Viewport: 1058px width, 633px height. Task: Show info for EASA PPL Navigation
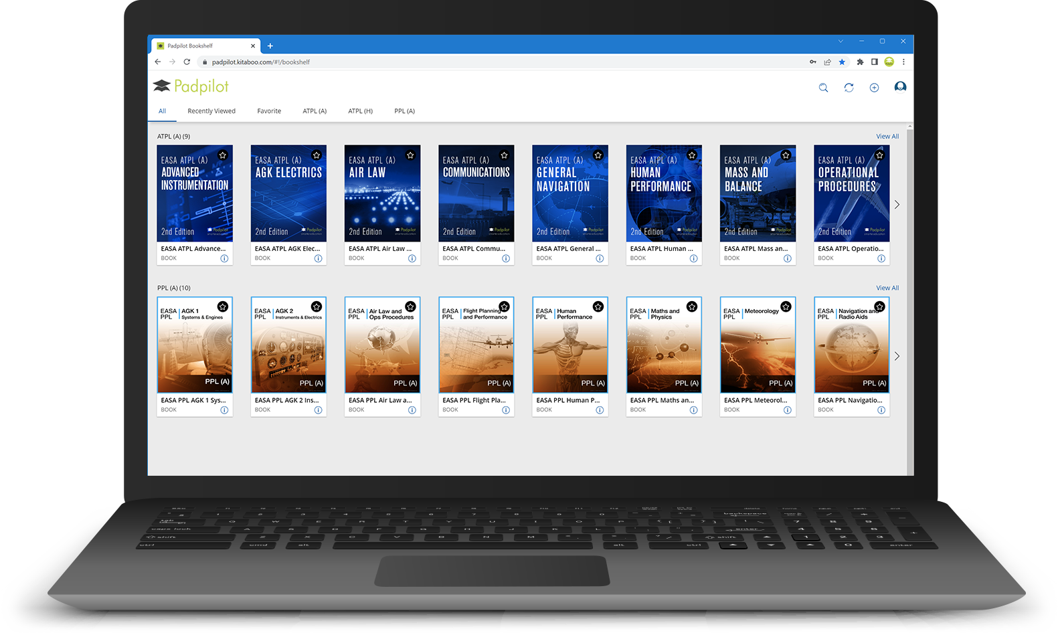click(881, 410)
